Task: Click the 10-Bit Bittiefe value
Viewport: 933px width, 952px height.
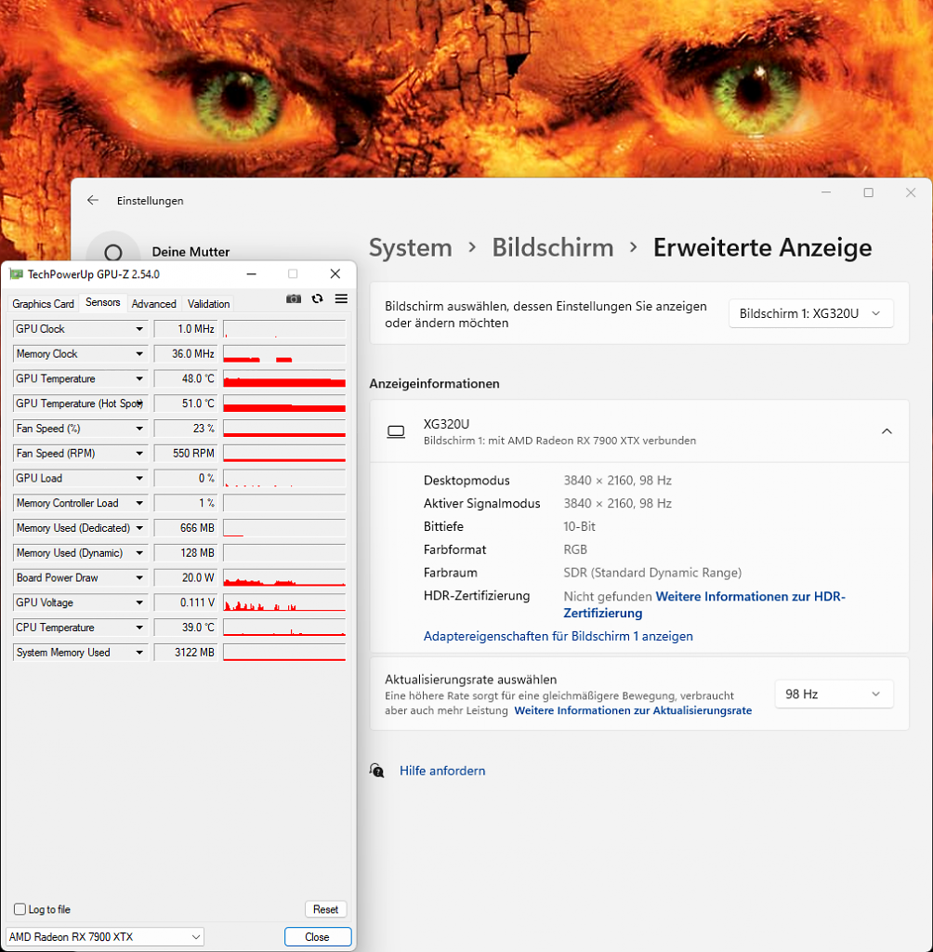Action: pyautogui.click(x=579, y=526)
